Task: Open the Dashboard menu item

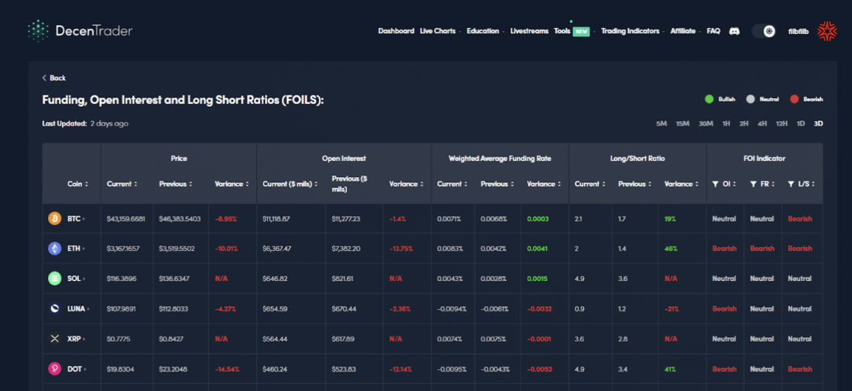Action: (x=396, y=31)
